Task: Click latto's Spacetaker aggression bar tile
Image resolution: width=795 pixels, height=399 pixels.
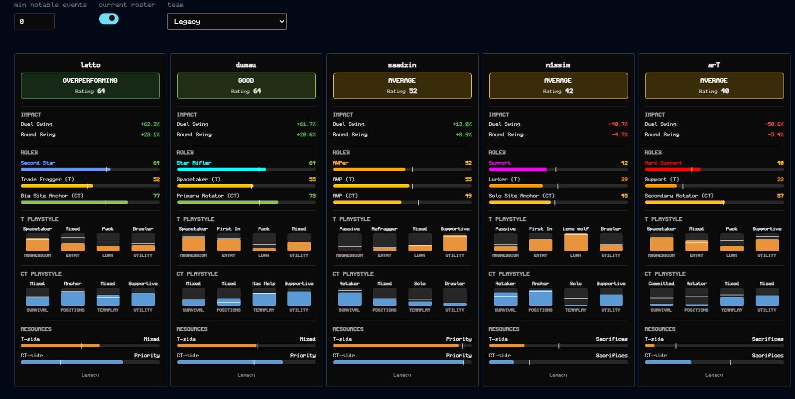Action: coord(38,242)
